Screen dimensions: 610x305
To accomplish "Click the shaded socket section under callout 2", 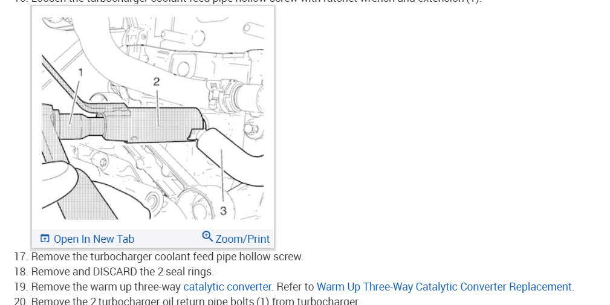I will [x=154, y=125].
